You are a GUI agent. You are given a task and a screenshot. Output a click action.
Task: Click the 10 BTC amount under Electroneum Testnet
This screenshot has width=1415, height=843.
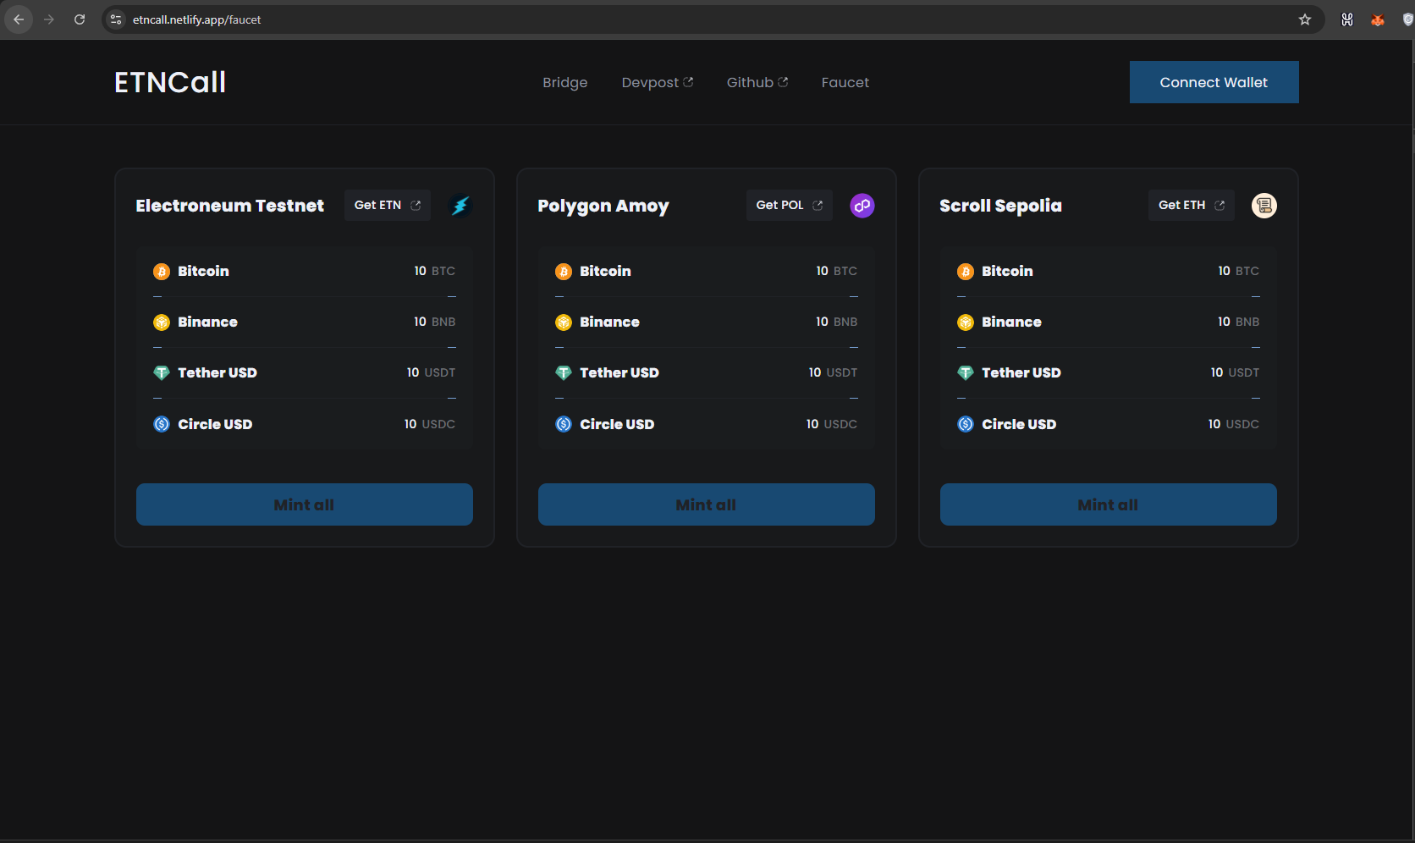coord(435,271)
